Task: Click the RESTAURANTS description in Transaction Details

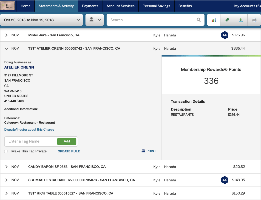Action: coord(182,115)
